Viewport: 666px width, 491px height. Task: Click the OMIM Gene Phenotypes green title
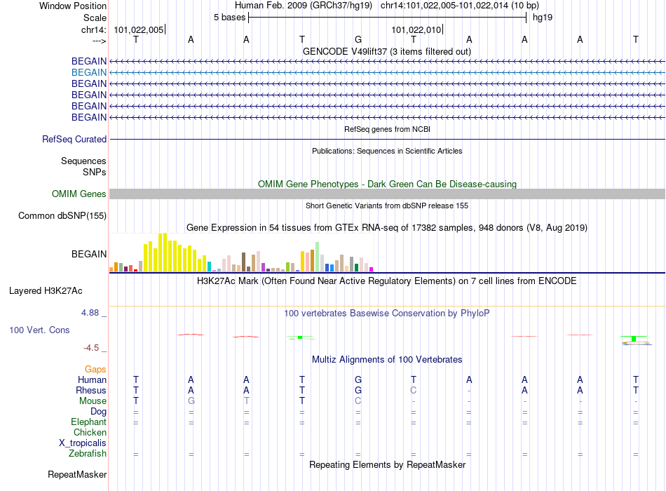click(387, 184)
